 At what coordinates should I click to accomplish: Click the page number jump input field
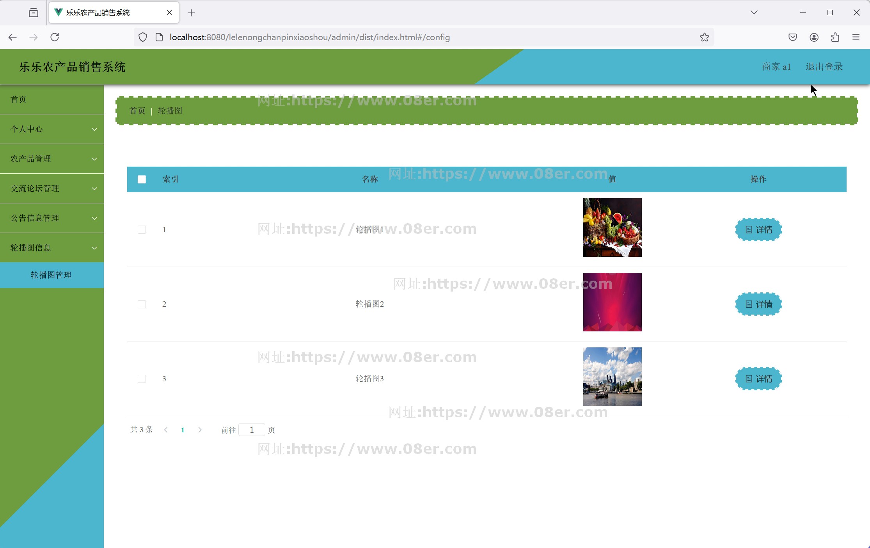tap(252, 430)
